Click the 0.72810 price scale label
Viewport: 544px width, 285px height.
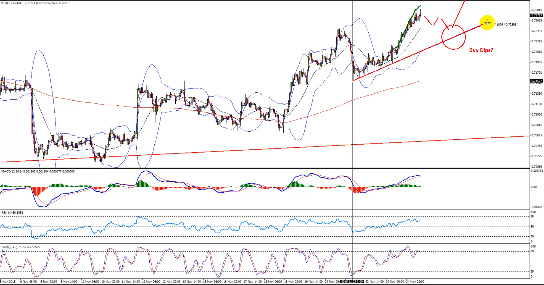click(536, 10)
